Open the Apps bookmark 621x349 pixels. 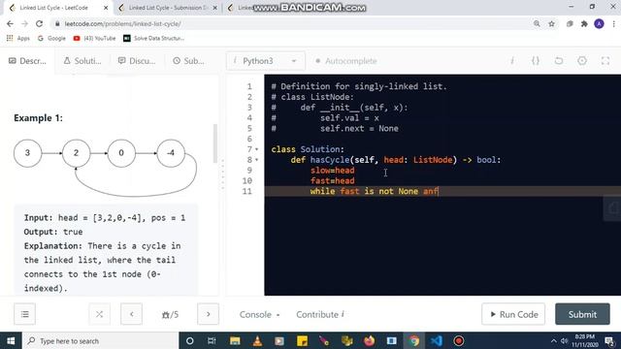pos(18,39)
